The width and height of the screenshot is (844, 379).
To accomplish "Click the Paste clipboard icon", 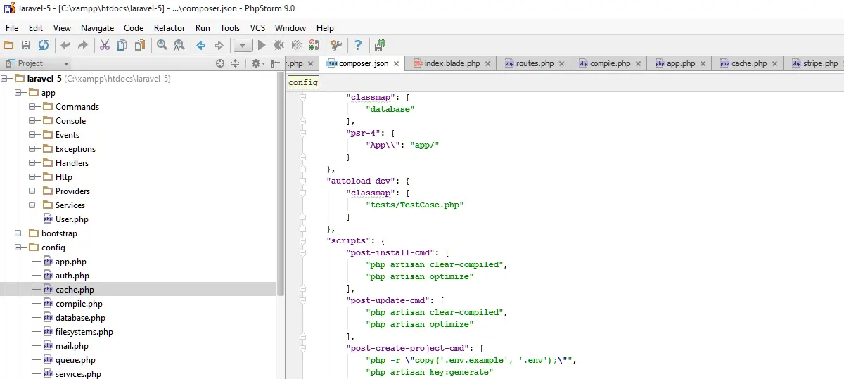I will coord(140,45).
